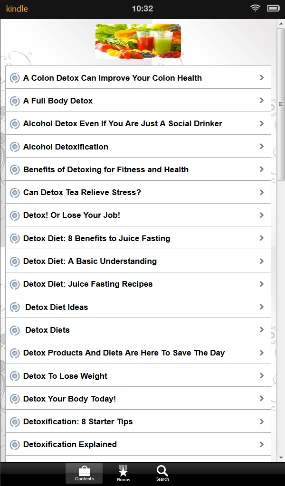
Task: Switch to the Bonus star tab
Action: [123, 473]
